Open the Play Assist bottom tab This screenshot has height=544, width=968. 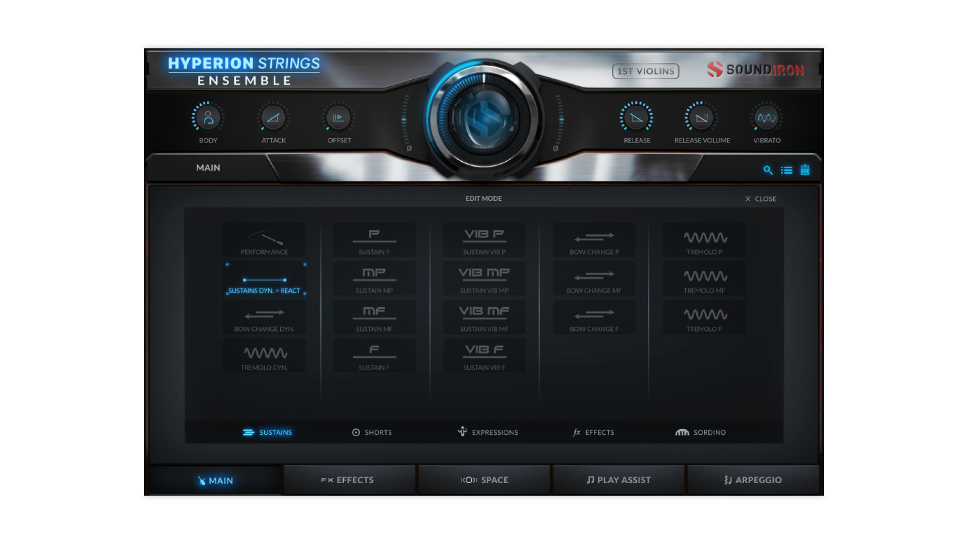click(619, 480)
